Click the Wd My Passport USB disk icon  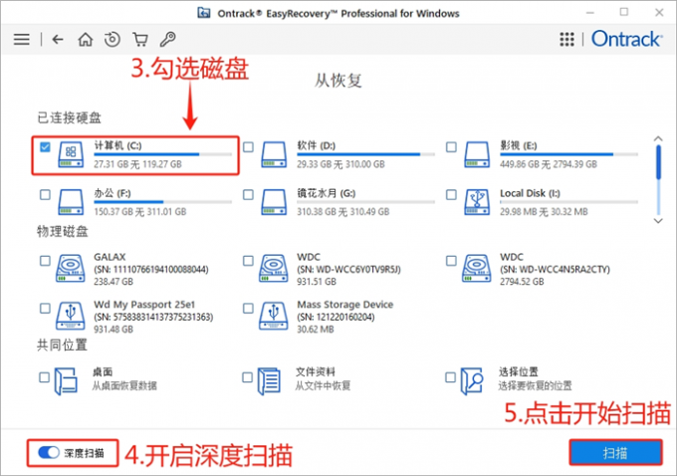pyautogui.click(x=70, y=316)
